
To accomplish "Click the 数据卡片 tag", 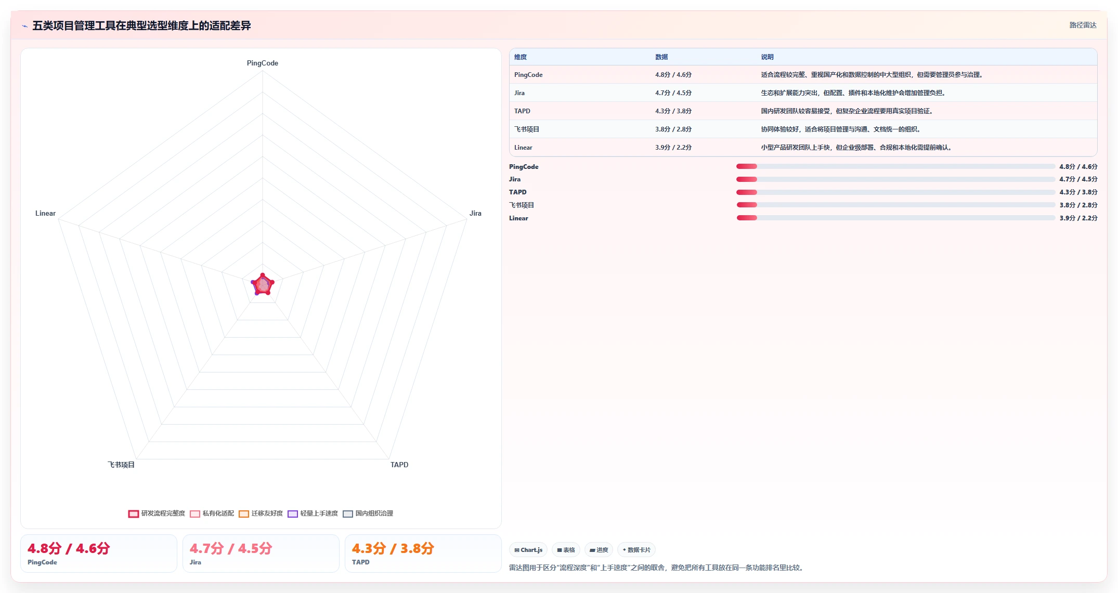I will tap(636, 550).
